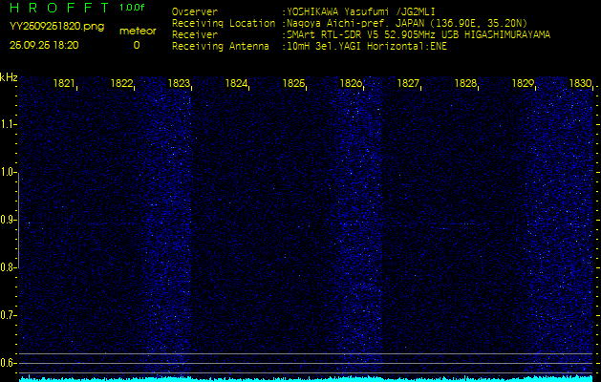Image resolution: width=601 pixels, height=382 pixels.
Task: Click the 1828 time marker
Action: tap(465, 83)
